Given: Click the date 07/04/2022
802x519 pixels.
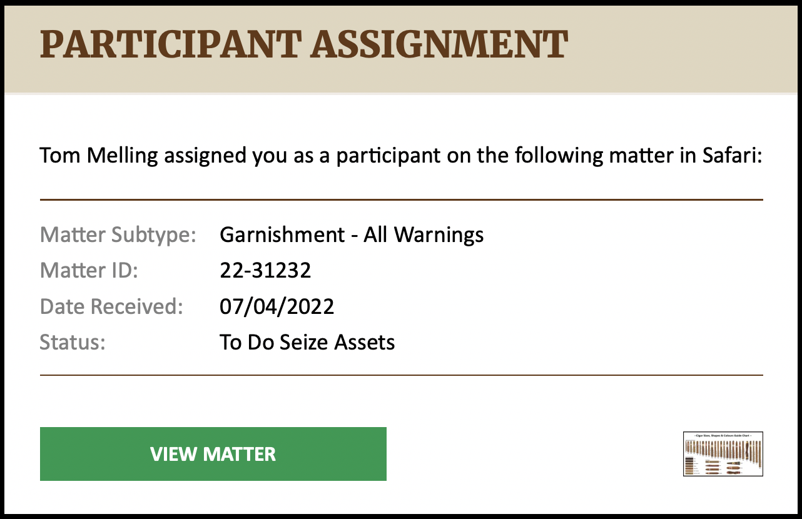Looking at the screenshot, I should point(277,306).
